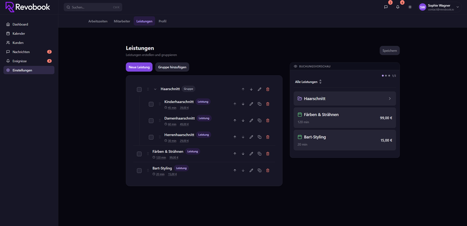Image resolution: width=467 pixels, height=226 pixels.
Task: Open notifications bell in top bar
Action: (x=398, y=7)
